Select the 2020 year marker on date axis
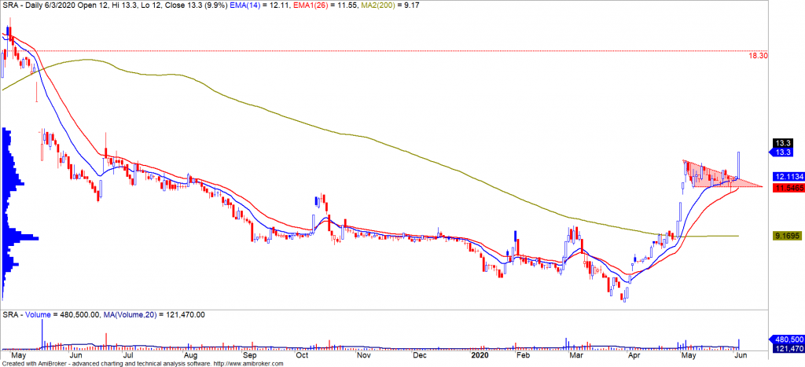This screenshot has width=805, height=367. [x=480, y=355]
